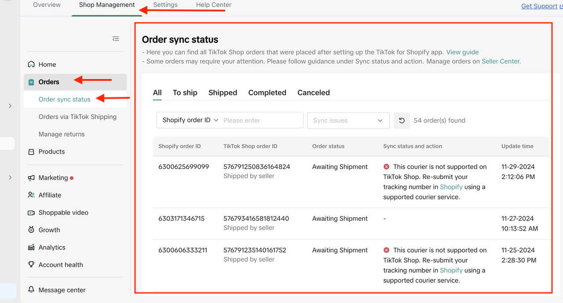Open the Settings top tab
The height and width of the screenshot is (303, 563).
[x=165, y=5]
